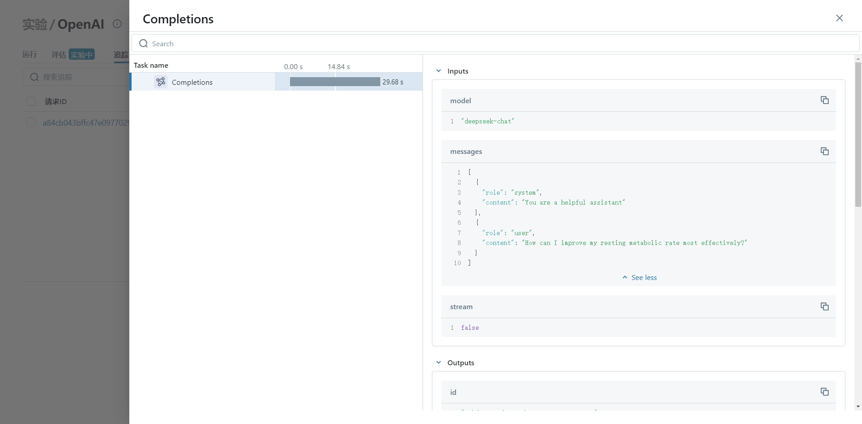Click the 0.00 s timeline label
862x424 pixels.
293,66
